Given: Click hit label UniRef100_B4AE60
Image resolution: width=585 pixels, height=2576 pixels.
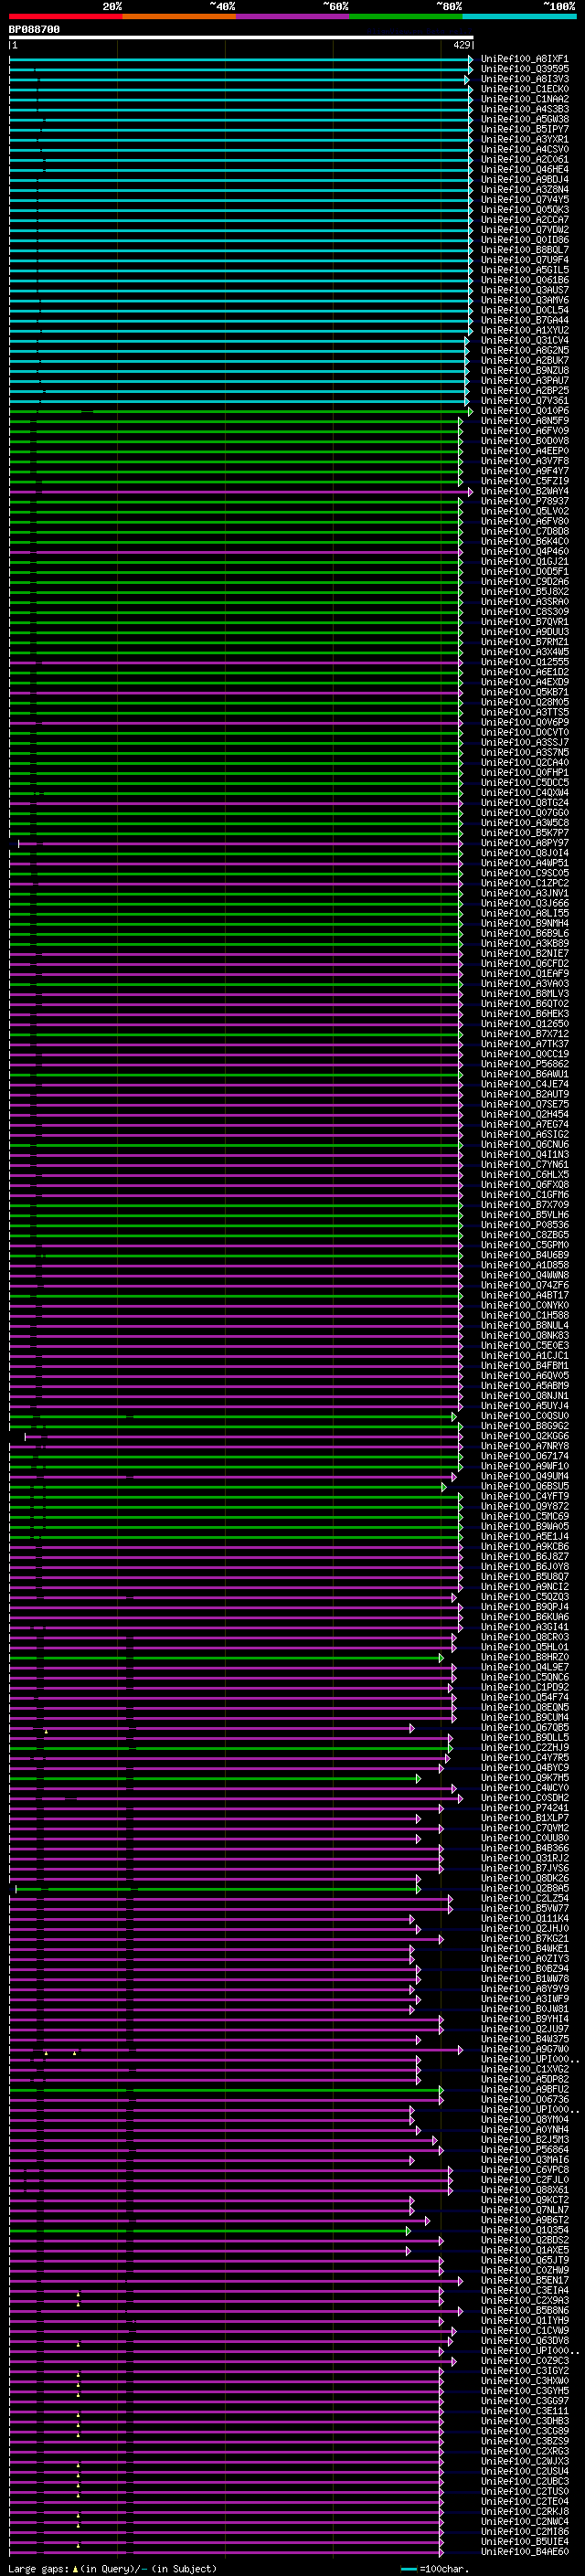Looking at the screenshot, I should [525, 2551].
